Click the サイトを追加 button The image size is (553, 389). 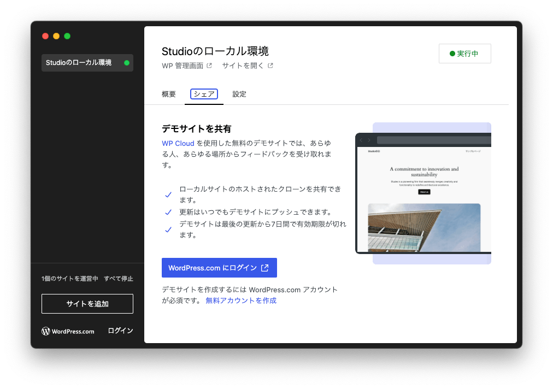click(87, 304)
